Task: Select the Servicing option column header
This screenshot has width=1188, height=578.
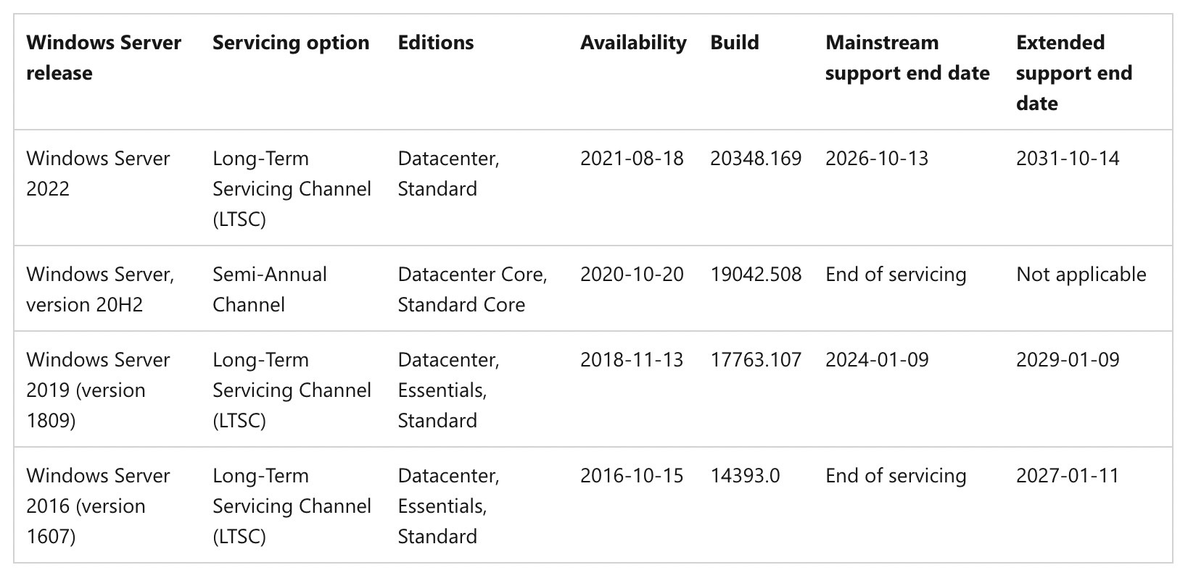Action: point(291,43)
